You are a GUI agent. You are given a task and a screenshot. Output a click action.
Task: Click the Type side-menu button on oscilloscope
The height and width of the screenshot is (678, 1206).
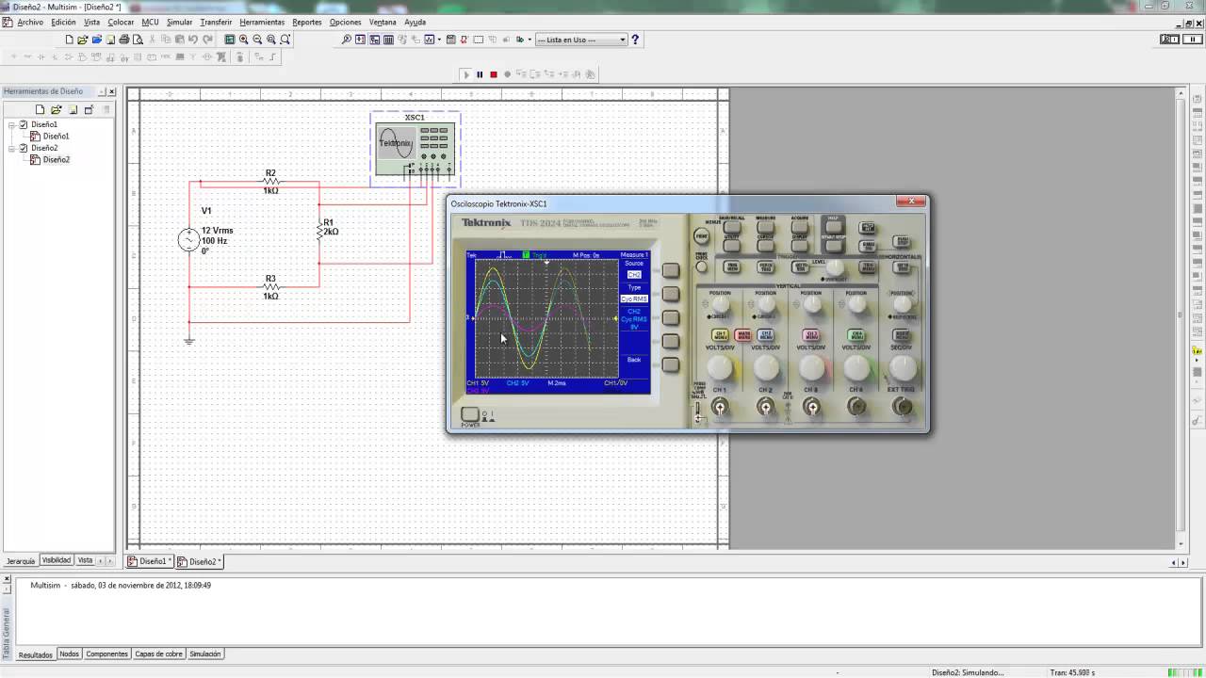[671, 294]
